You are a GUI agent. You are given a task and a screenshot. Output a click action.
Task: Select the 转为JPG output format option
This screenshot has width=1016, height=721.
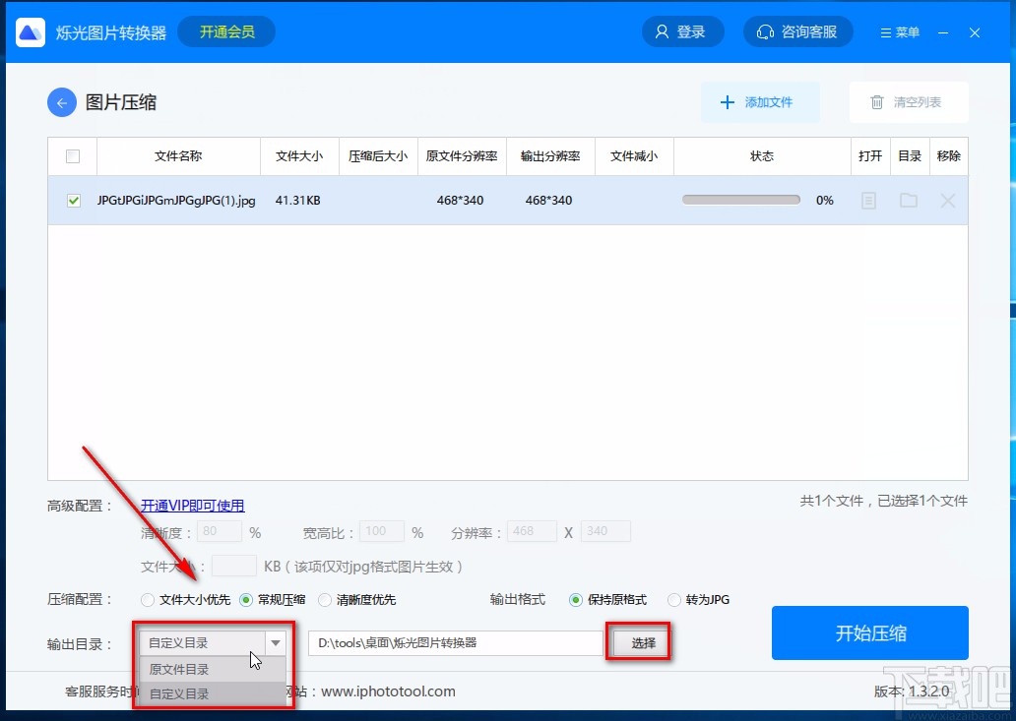(x=674, y=599)
